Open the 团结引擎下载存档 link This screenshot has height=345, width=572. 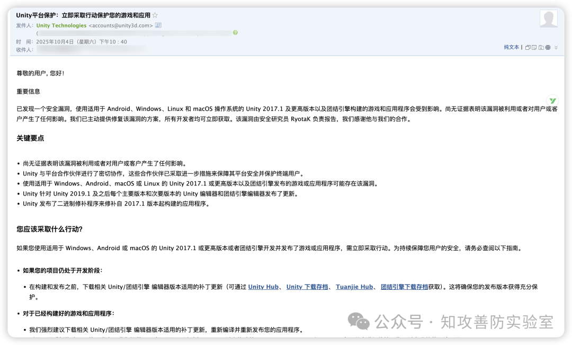coord(404,287)
